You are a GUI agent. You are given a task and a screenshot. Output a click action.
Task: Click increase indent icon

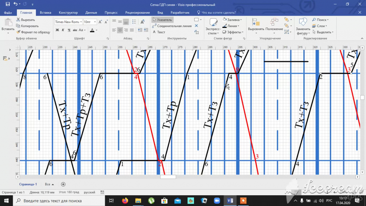coord(146,30)
